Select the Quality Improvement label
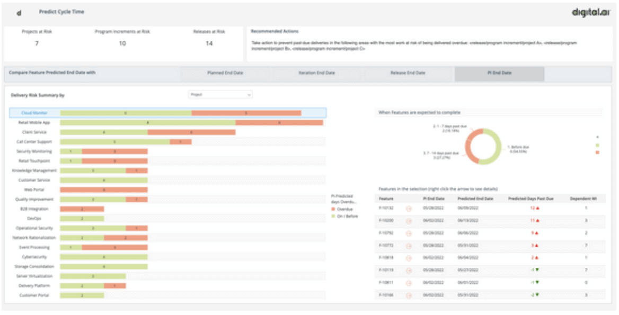This screenshot has width=619, height=315. click(34, 200)
